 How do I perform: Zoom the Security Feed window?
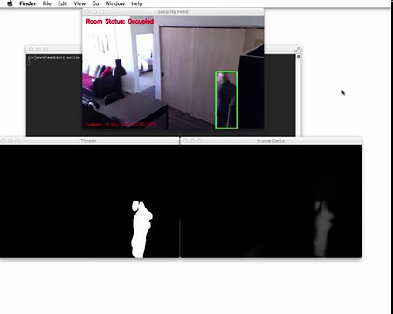pos(102,11)
